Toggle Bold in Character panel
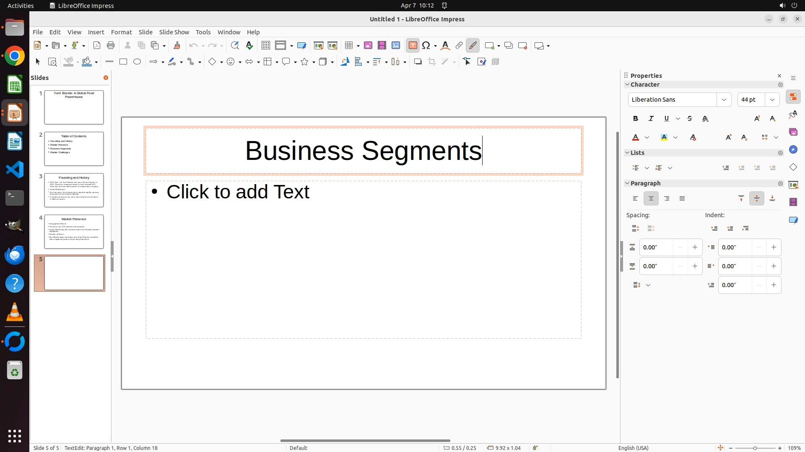The width and height of the screenshot is (805, 452). (636, 119)
